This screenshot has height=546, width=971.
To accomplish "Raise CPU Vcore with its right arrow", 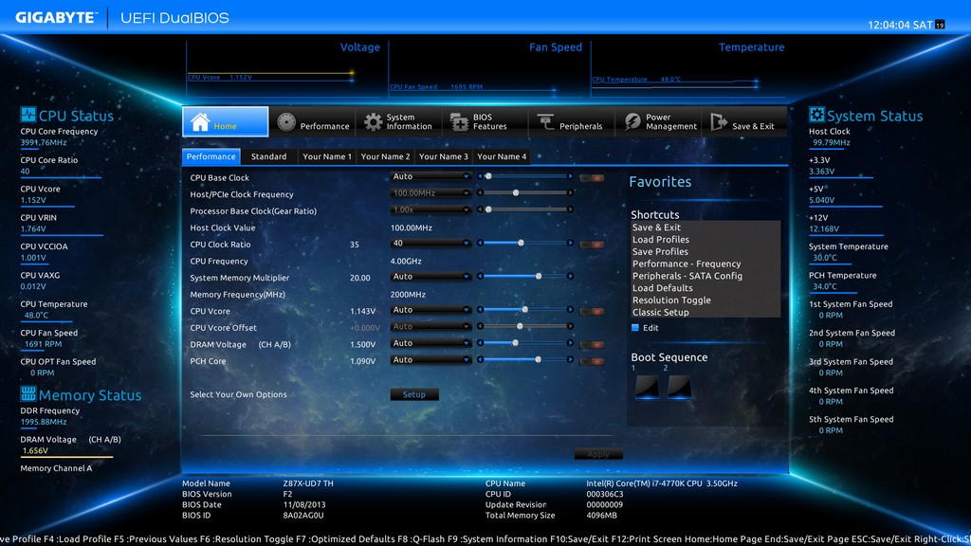I will 570,310.
